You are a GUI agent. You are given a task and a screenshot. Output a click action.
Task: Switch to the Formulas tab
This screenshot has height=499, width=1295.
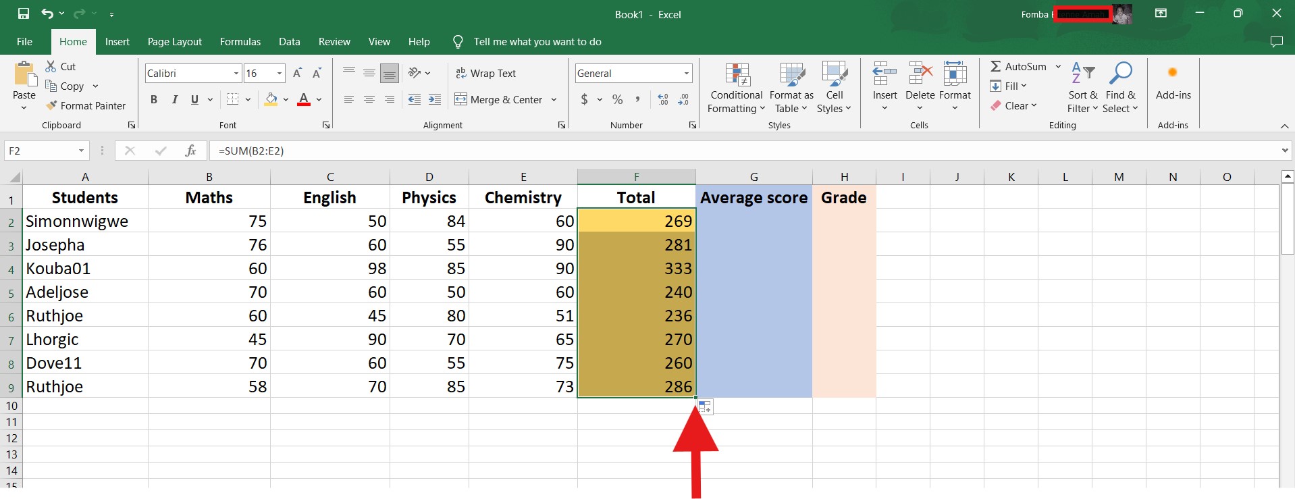pyautogui.click(x=240, y=42)
